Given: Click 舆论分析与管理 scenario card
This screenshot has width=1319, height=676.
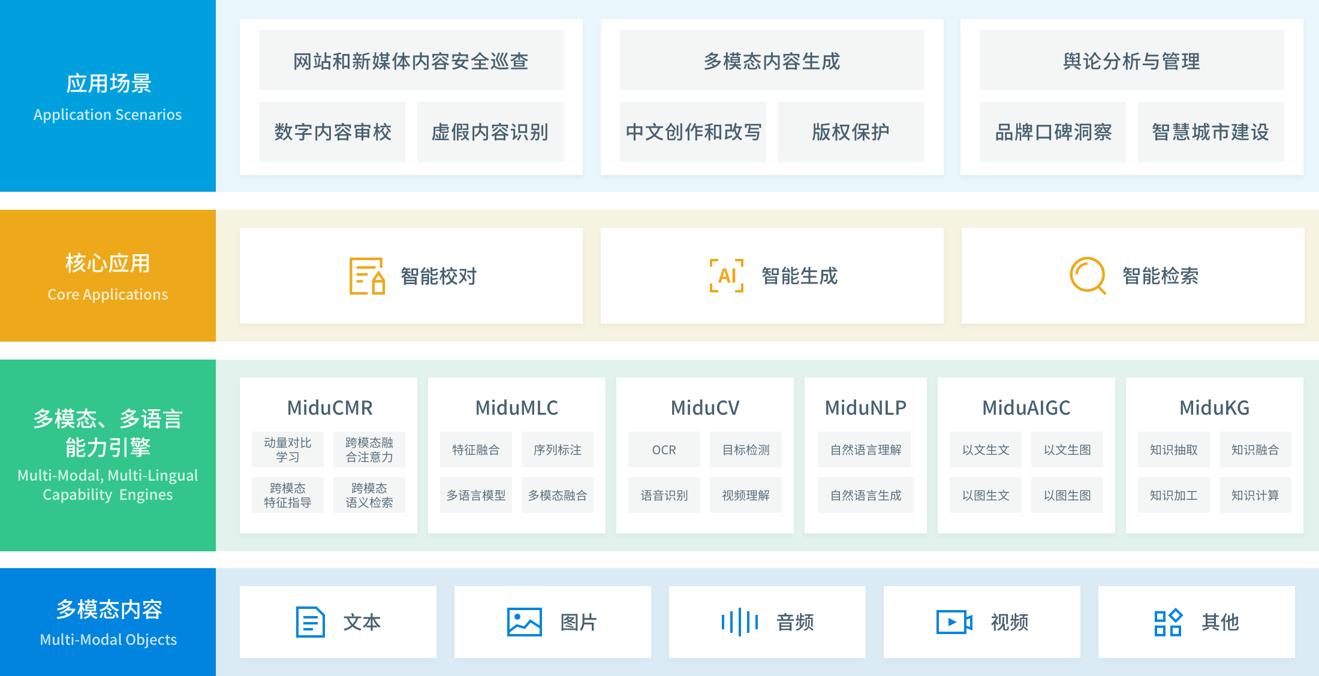Looking at the screenshot, I should coord(1131,59).
